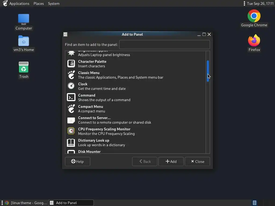
Task: Open the Applications menu
Action: (19, 3)
